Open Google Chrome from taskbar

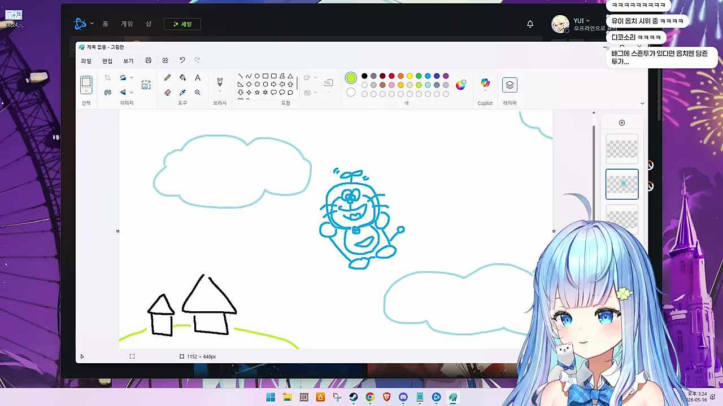[x=370, y=398]
